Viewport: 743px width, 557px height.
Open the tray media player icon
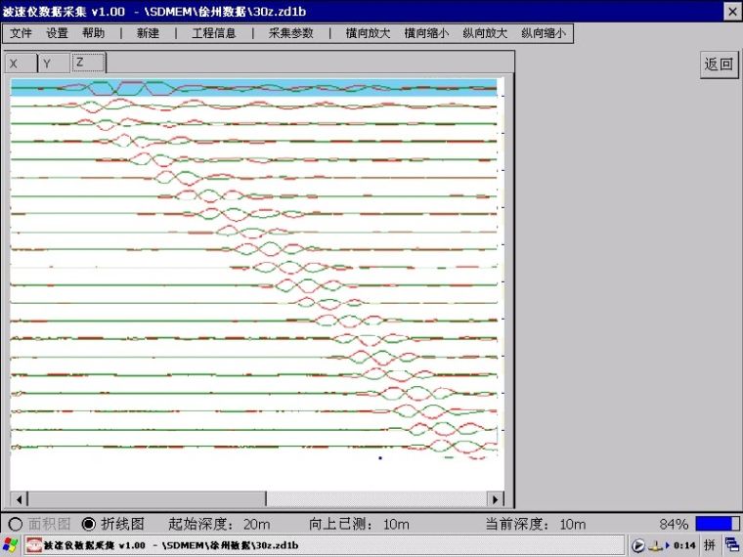[638, 545]
